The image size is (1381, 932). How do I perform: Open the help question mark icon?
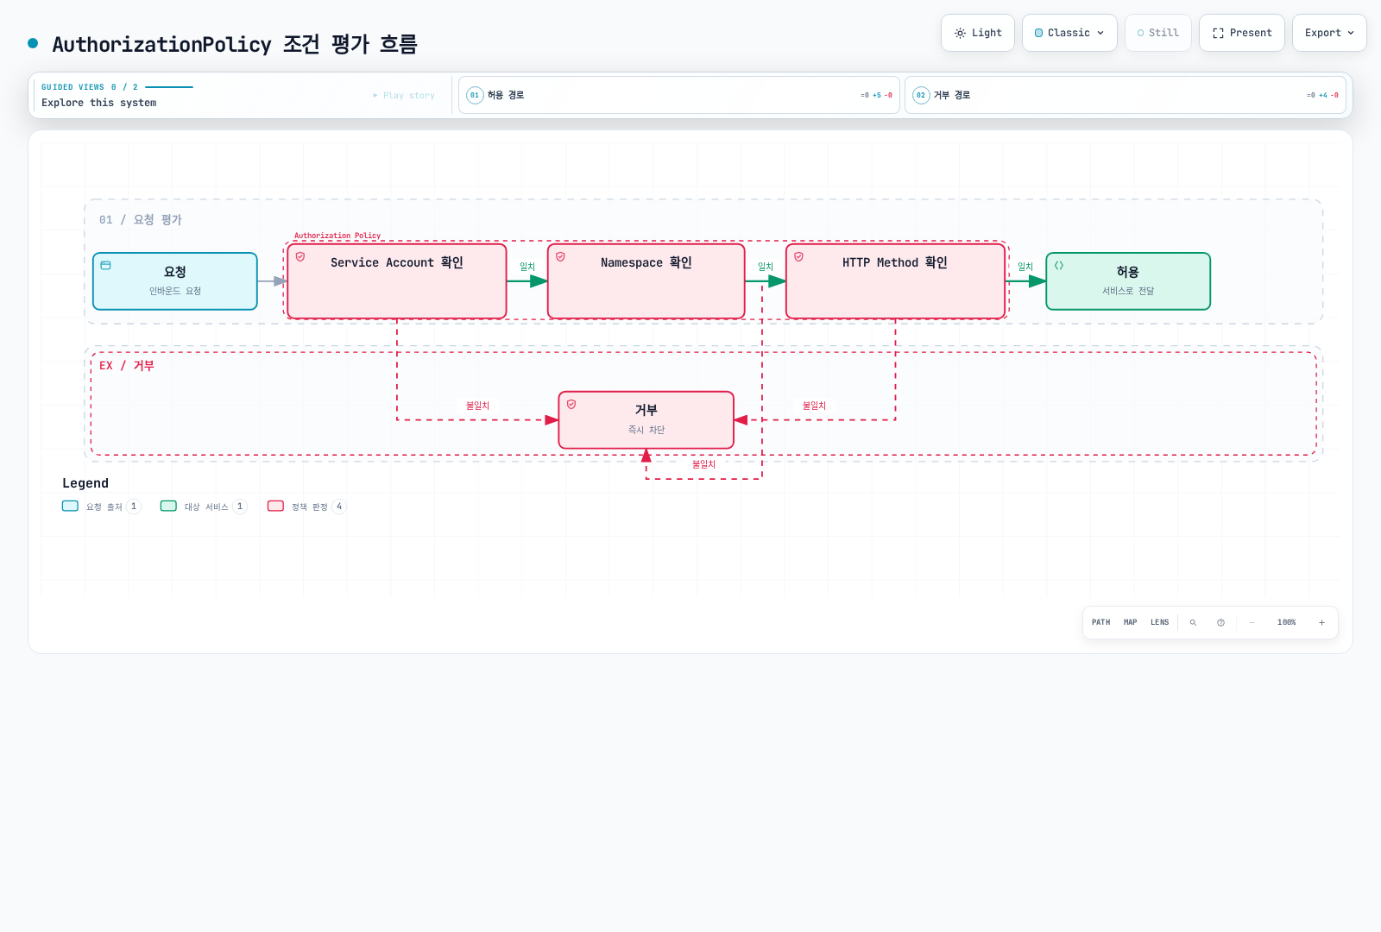tap(1220, 622)
